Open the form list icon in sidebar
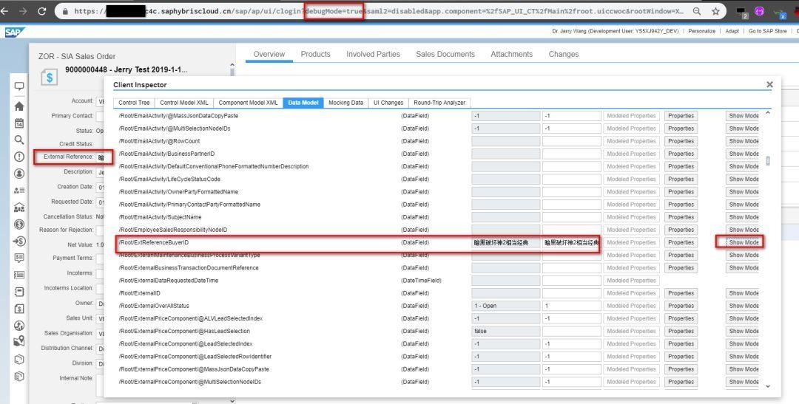This screenshot has height=404, width=799. [18, 275]
